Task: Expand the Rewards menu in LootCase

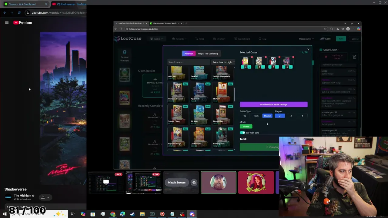Action: [179, 39]
